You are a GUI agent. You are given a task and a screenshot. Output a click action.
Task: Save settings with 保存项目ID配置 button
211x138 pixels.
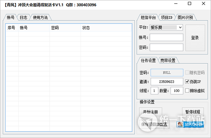click(154, 124)
